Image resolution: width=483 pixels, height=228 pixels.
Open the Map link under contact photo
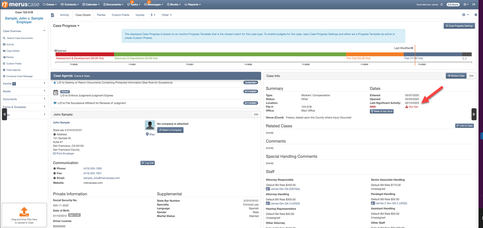coord(150,134)
